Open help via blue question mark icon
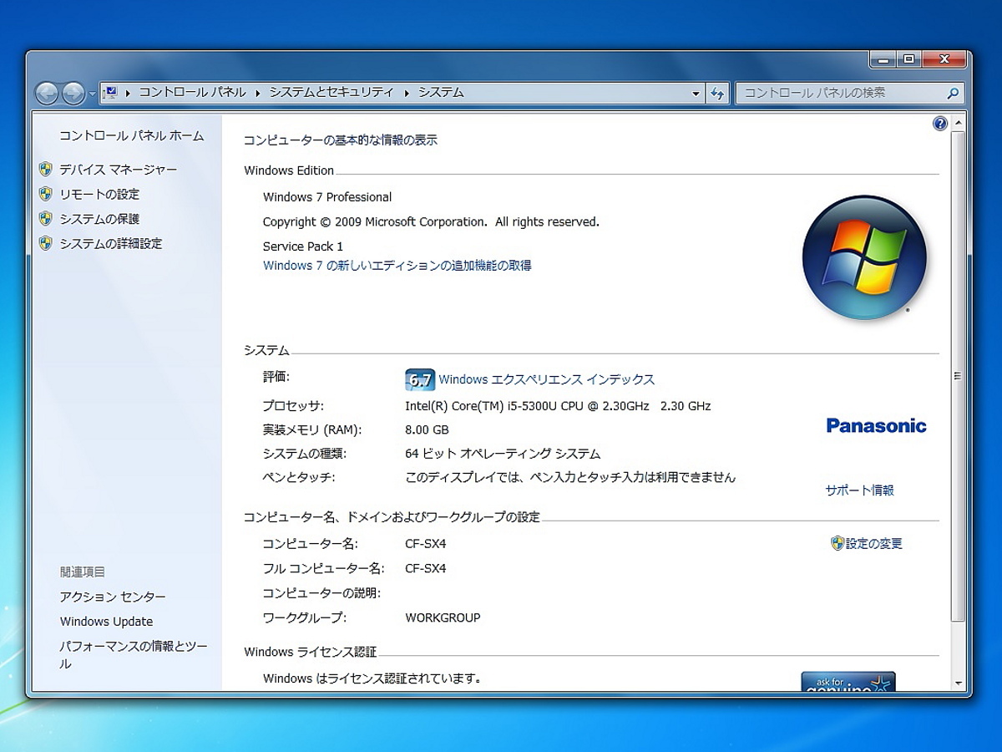 pos(940,124)
